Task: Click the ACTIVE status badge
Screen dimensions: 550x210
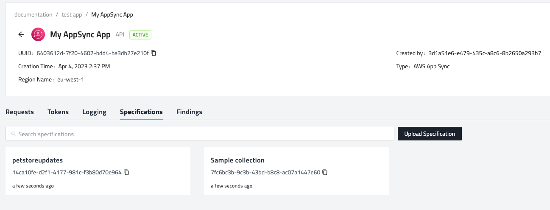Action: click(140, 35)
